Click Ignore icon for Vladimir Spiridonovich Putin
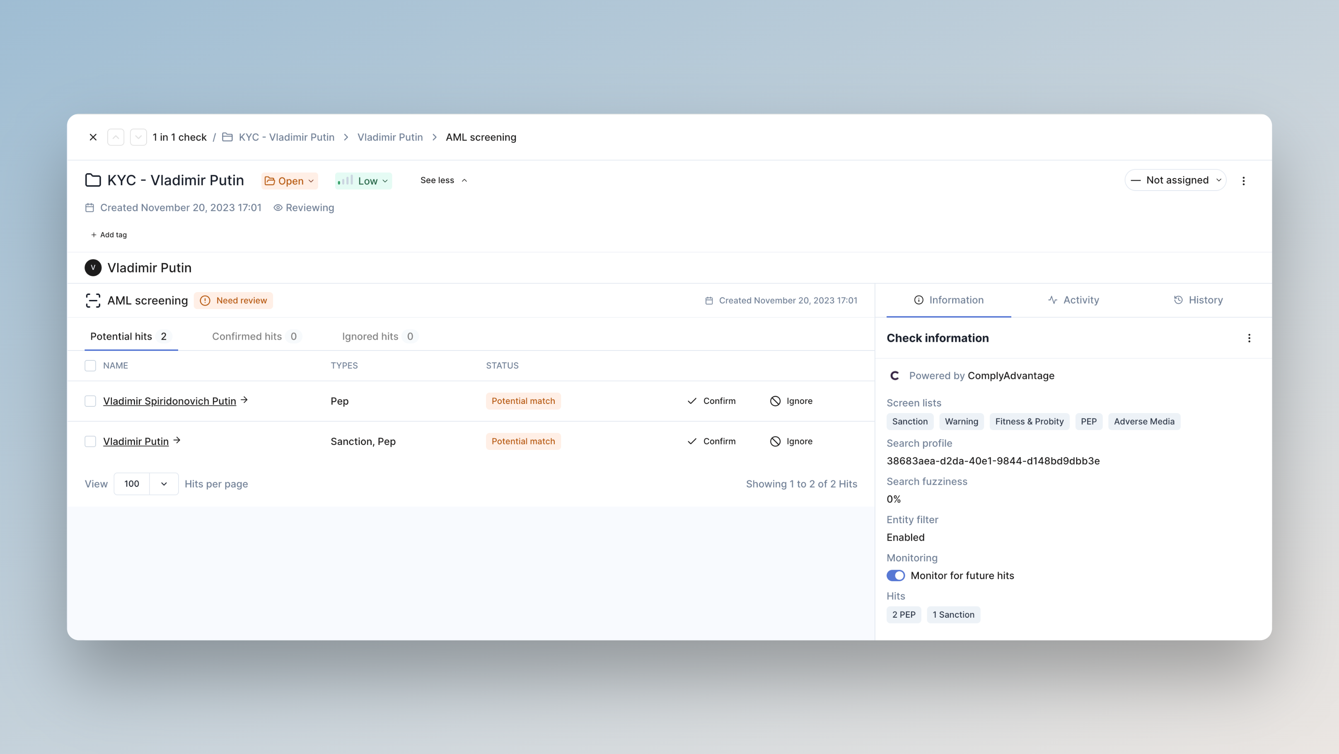 (x=775, y=401)
